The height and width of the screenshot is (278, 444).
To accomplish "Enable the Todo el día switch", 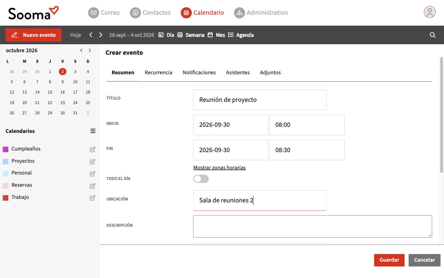I will 201,179.
